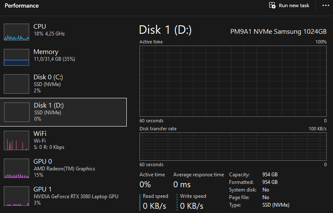Click the PM9A1 NVMe Samsung model name
The height and width of the screenshot is (213, 333).
point(278,32)
